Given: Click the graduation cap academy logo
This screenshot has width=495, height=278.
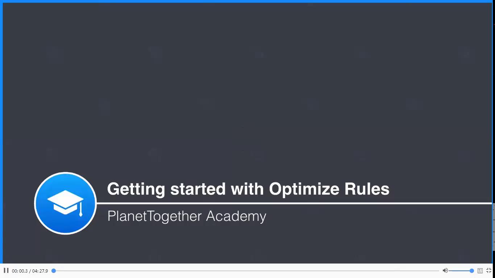Looking at the screenshot, I should tap(66, 203).
